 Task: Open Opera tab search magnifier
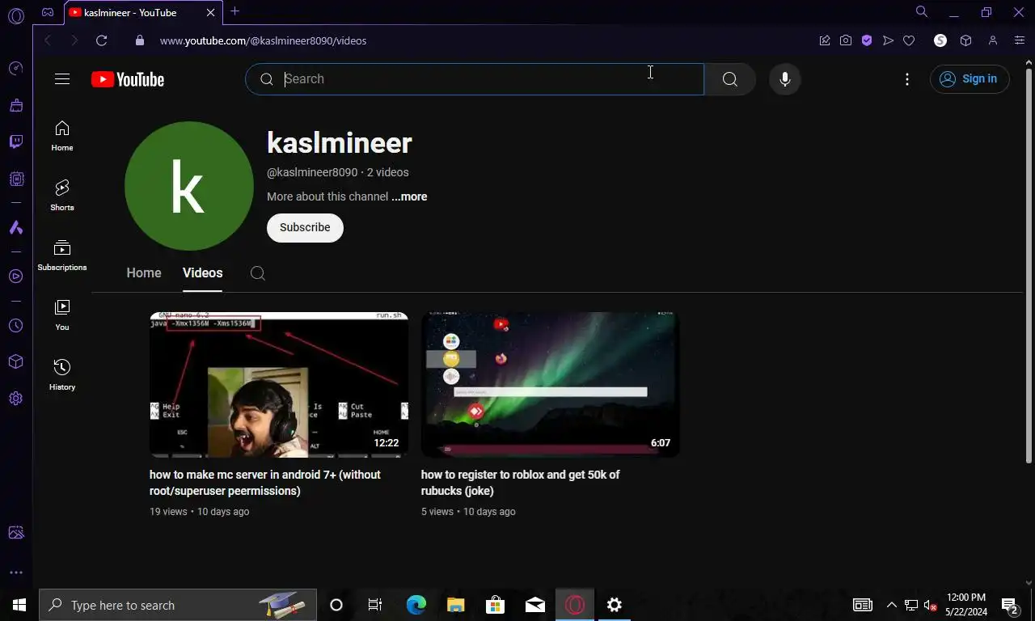click(x=922, y=11)
